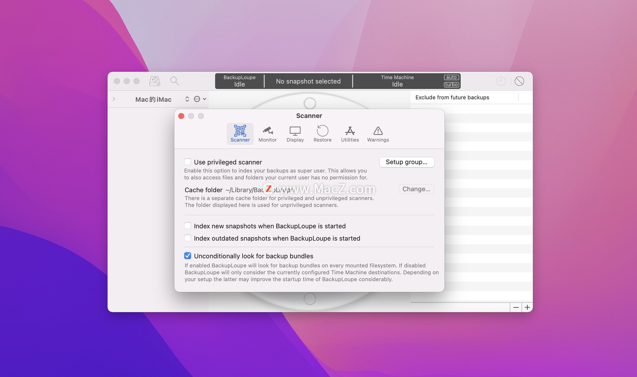Click the Setup group... button

click(x=406, y=162)
